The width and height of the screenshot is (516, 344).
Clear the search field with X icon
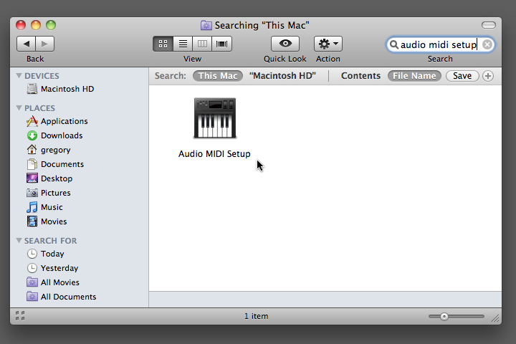pos(487,44)
